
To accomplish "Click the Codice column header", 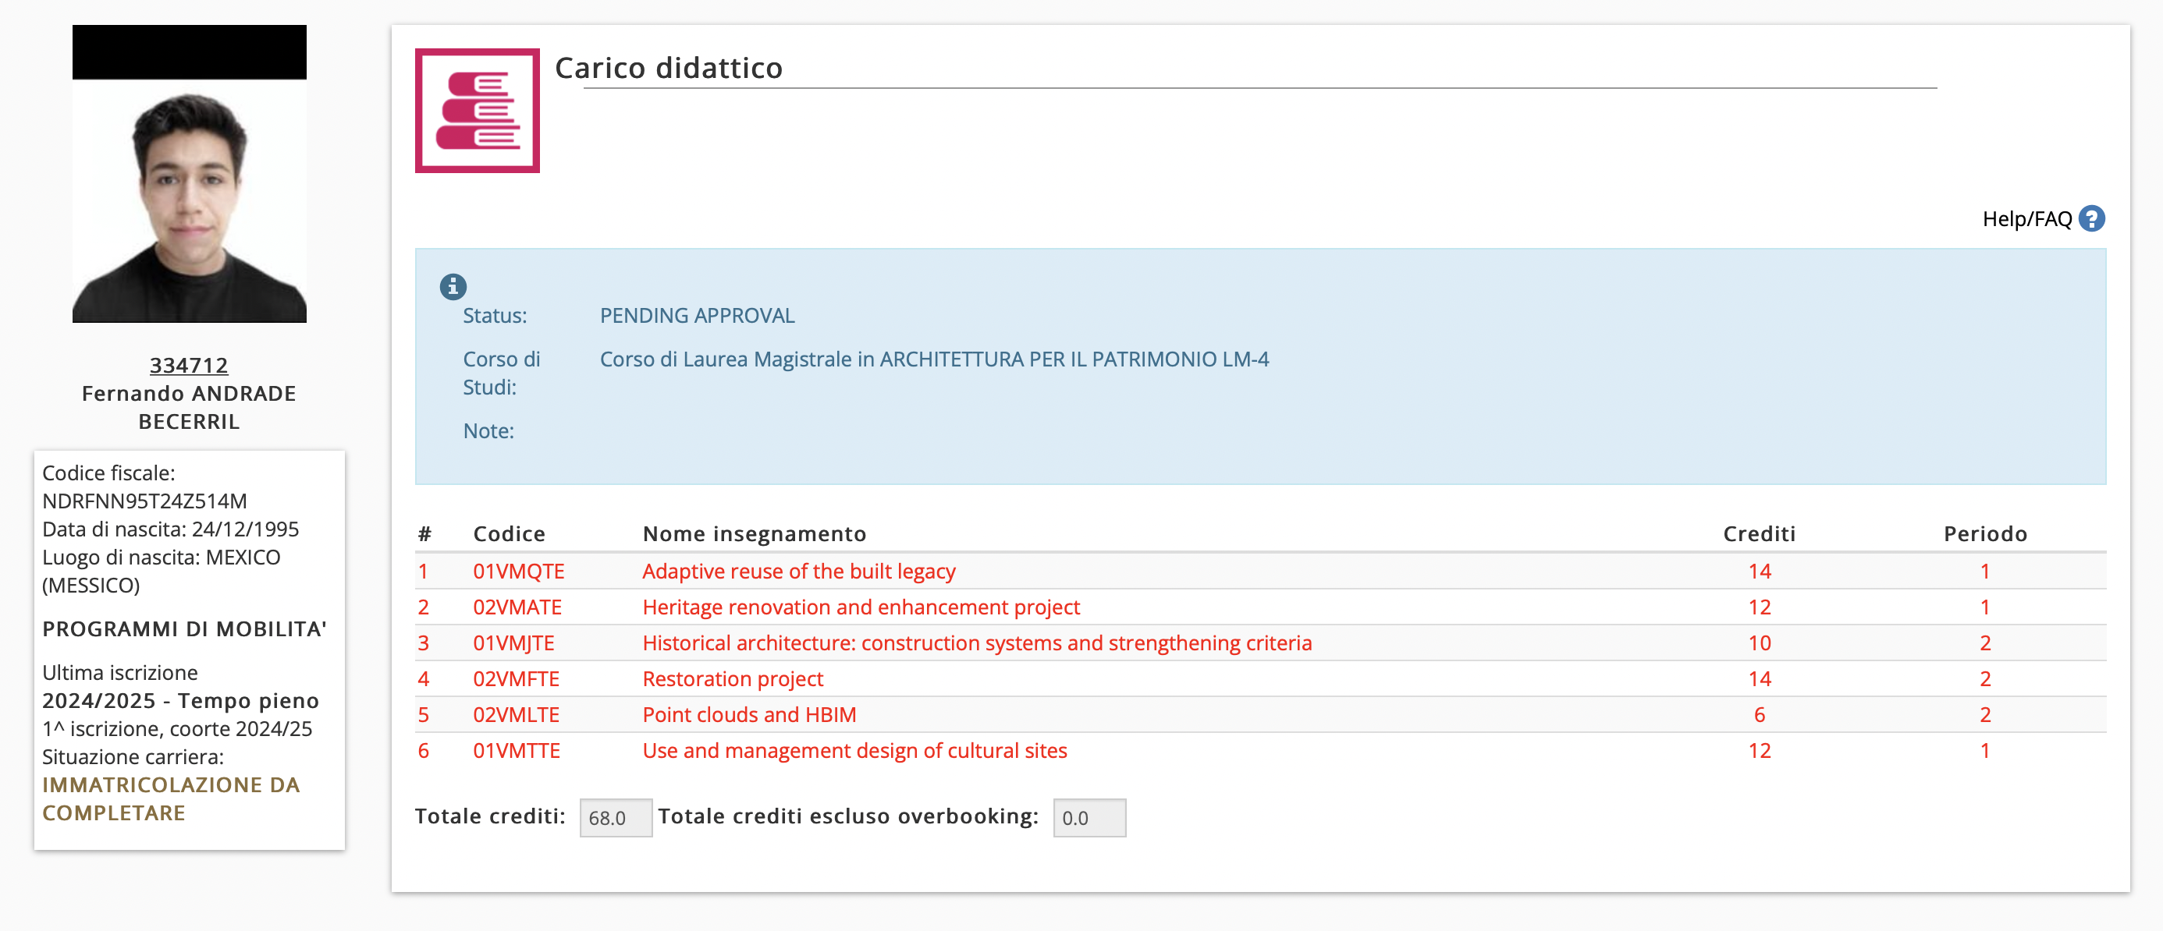I will pyautogui.click(x=509, y=534).
